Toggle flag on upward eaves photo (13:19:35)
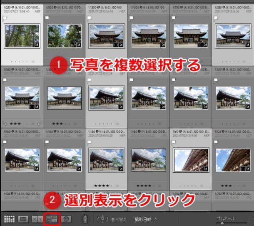 173,142
